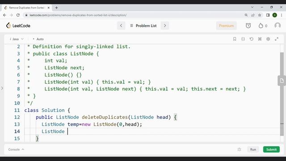286x161 pixels.
Task: Click the Submit button
Action: (271, 149)
